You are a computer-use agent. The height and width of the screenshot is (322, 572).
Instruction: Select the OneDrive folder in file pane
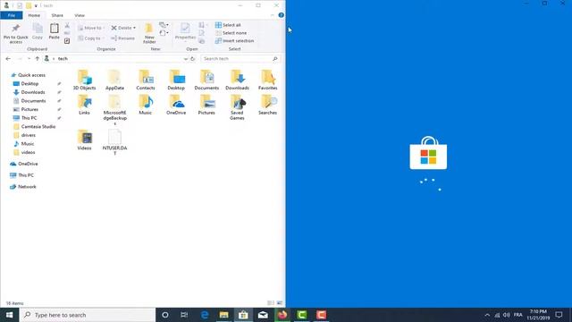click(x=176, y=105)
